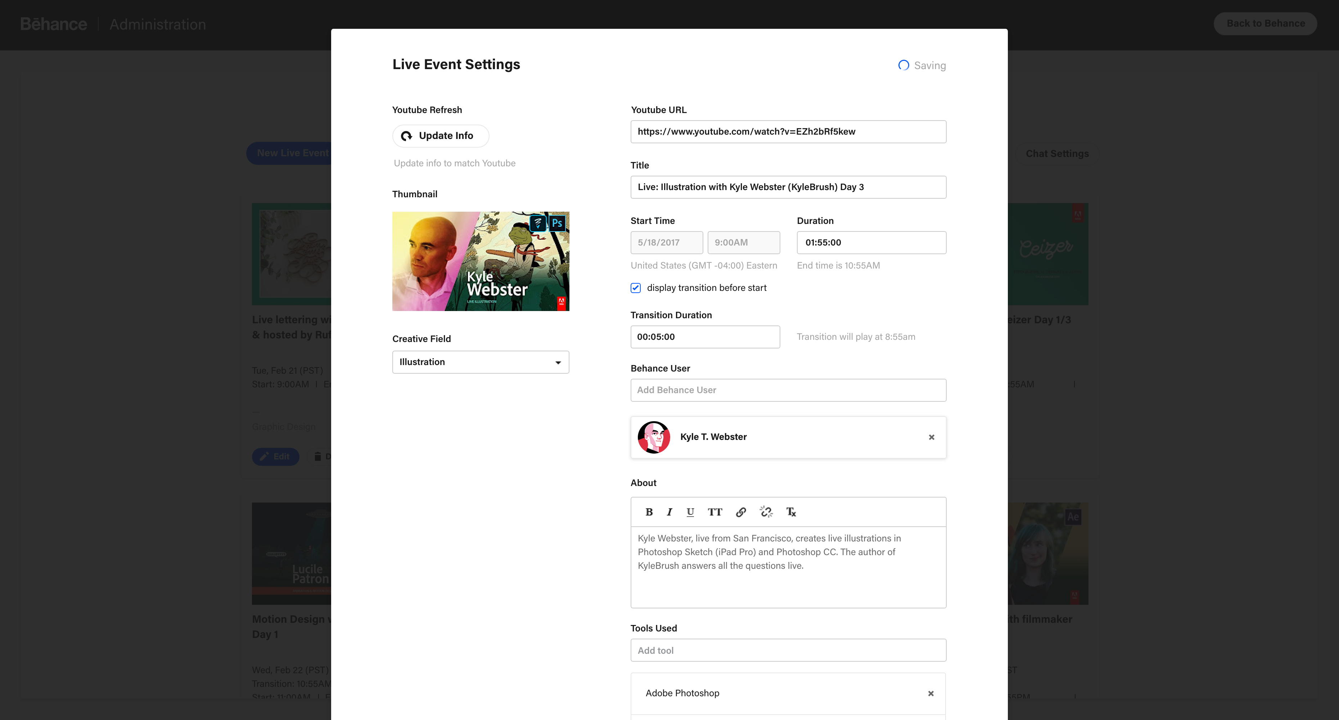Image resolution: width=1339 pixels, height=720 pixels.
Task: Click the Duration field showing 01:55:00
Action: point(871,242)
